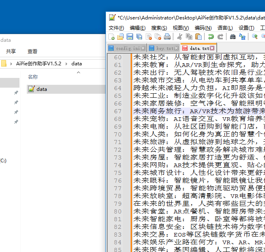This screenshot has height=252, width=265.
Task: Click line number 84 in the margin
Action: coord(118,242)
